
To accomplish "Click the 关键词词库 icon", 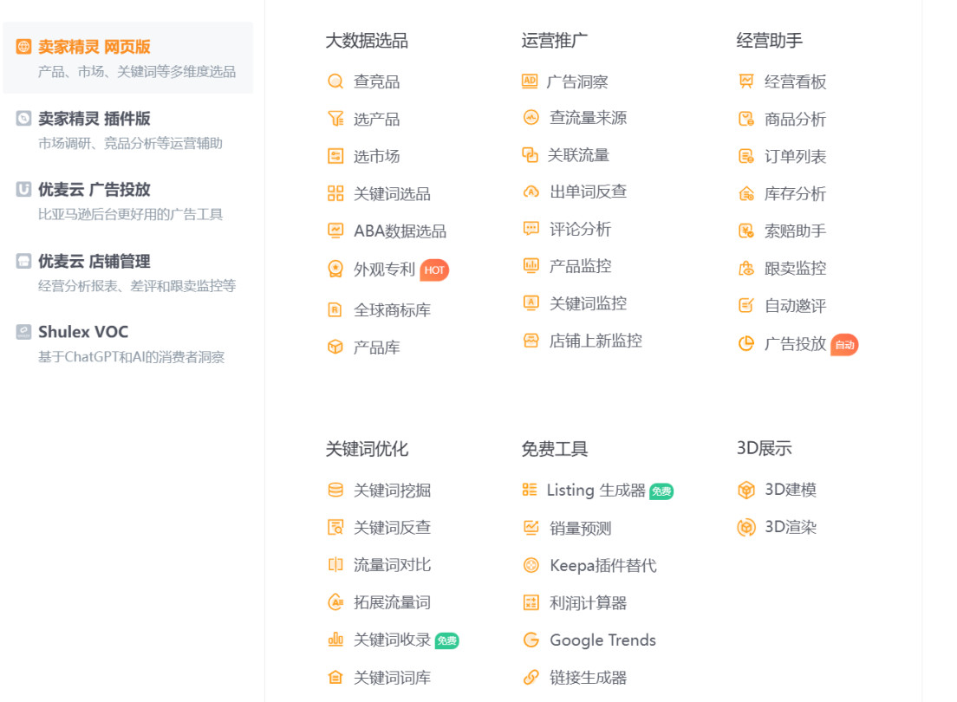I will [335, 677].
